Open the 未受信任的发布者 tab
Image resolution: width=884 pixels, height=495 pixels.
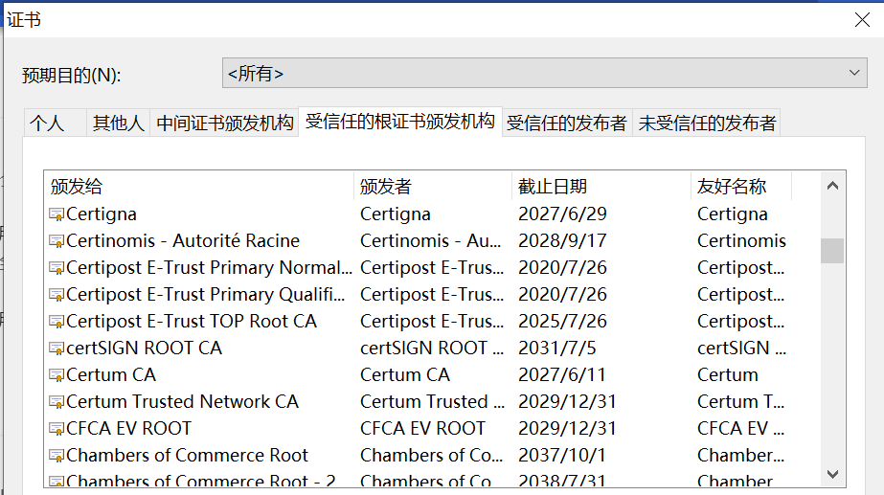pos(707,123)
